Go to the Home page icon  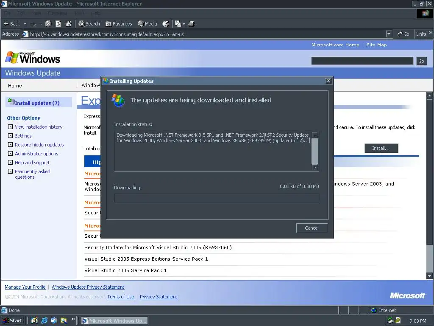(68, 24)
